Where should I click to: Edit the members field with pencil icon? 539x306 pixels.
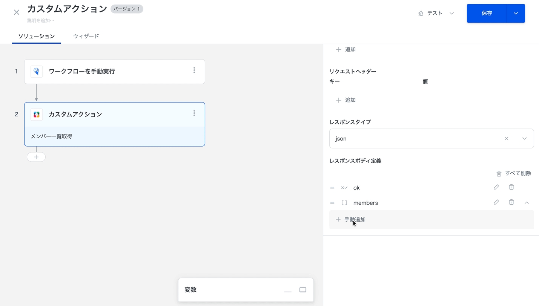[x=496, y=202]
